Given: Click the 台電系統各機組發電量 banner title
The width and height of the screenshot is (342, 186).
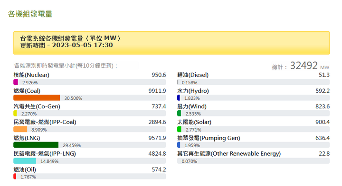Looking at the screenshot, I should [x=70, y=38].
